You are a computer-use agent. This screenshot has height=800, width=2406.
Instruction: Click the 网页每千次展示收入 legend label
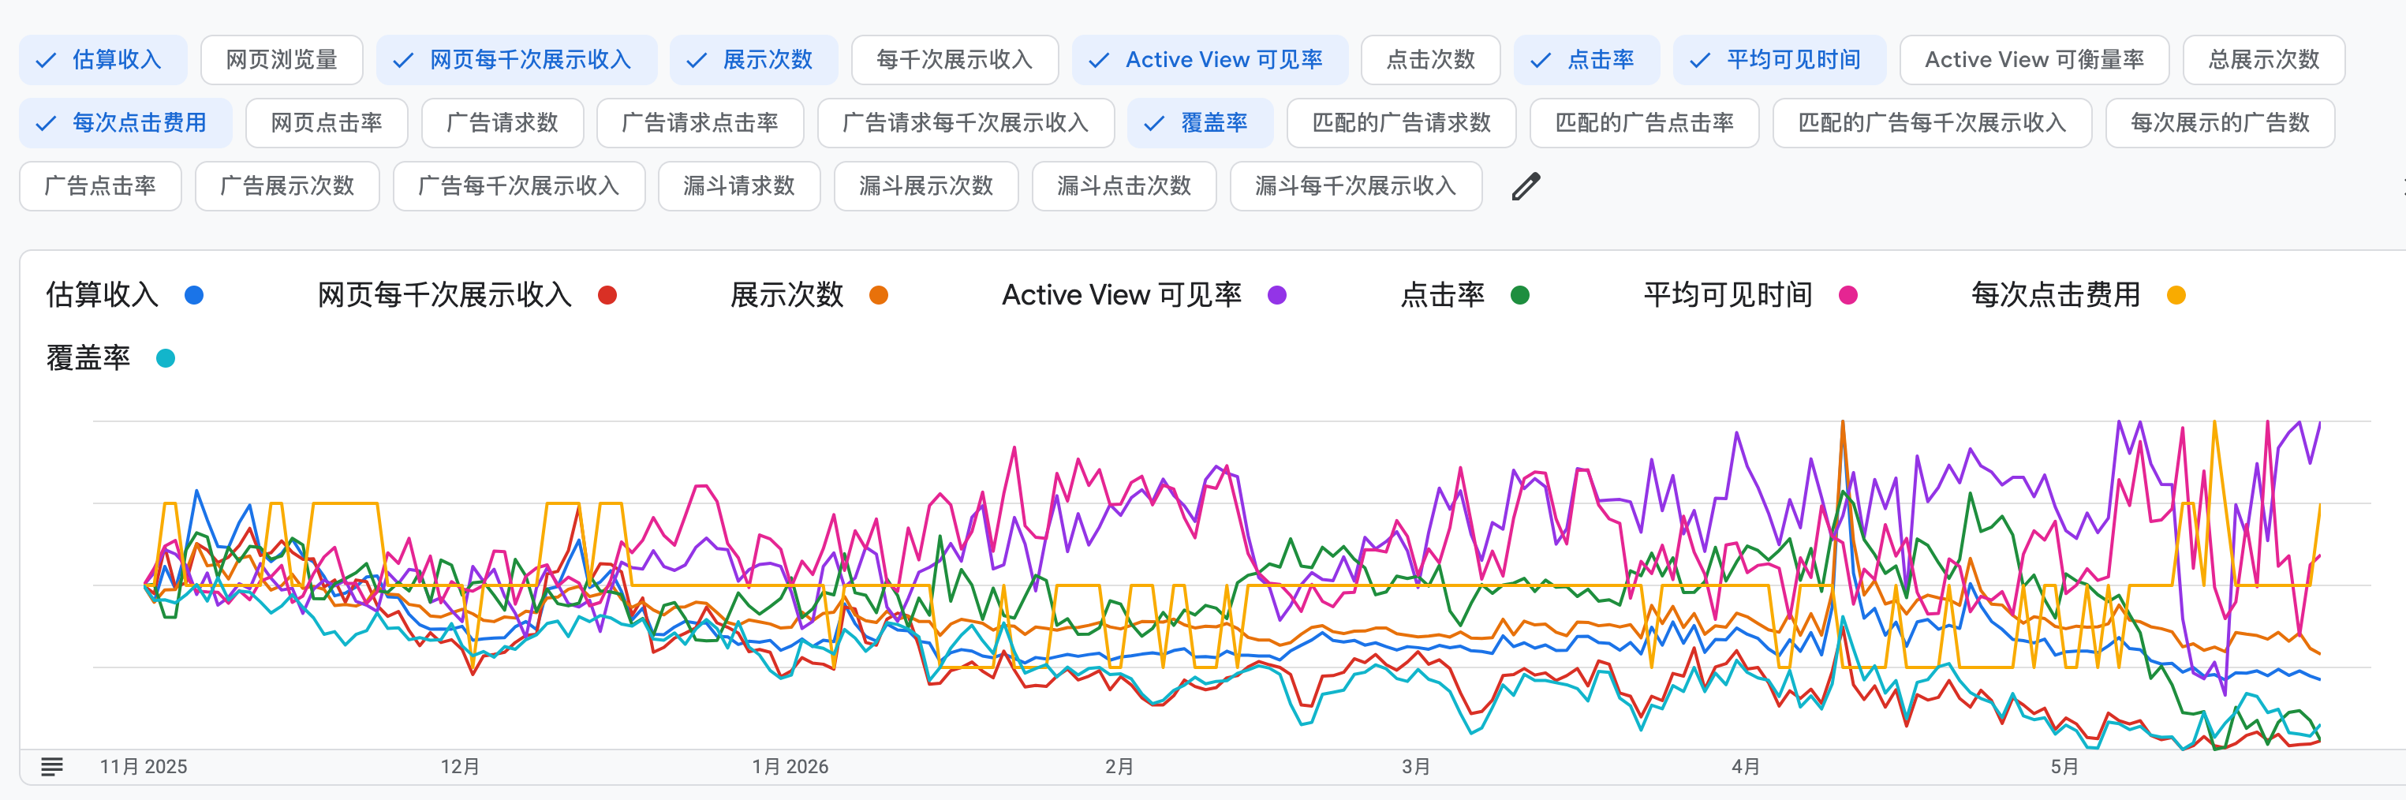pos(445,295)
